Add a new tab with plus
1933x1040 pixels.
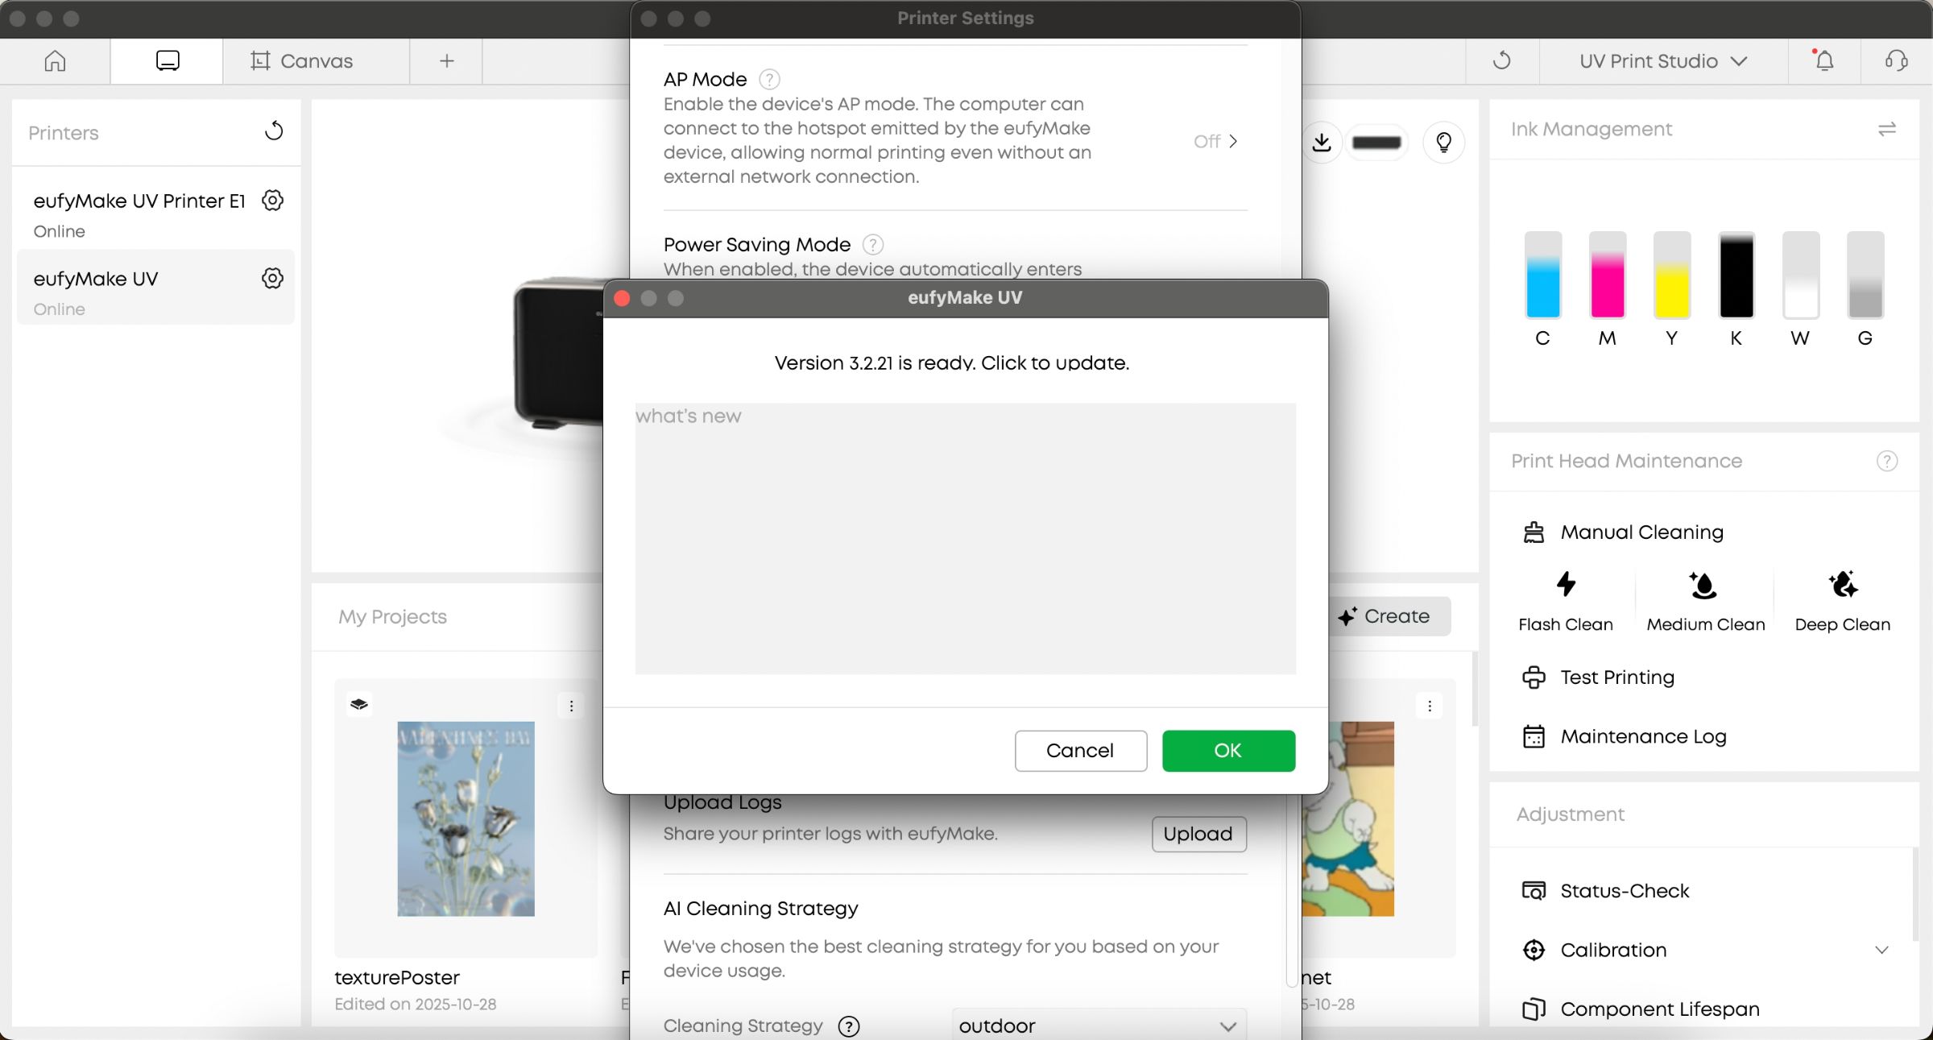pyautogui.click(x=447, y=61)
